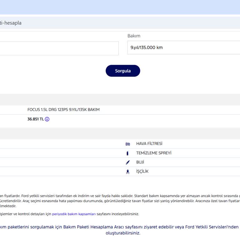Image resolution: width=240 pixels, height=240 pixels.
Task: Click the HAVA FİLTRESİ air filter icon
Action: coord(127,144)
